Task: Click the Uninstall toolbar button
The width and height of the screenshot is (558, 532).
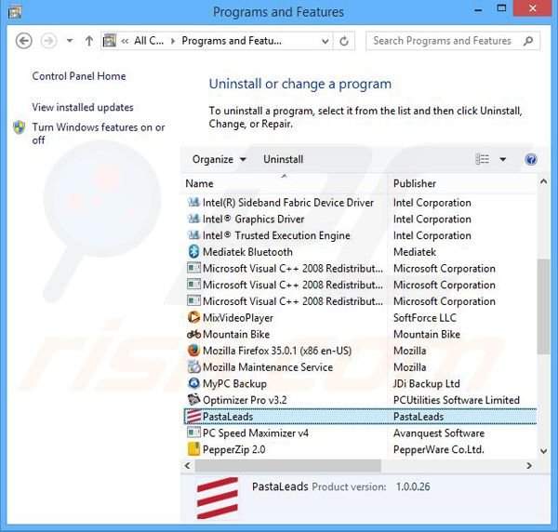Action: pos(284,159)
